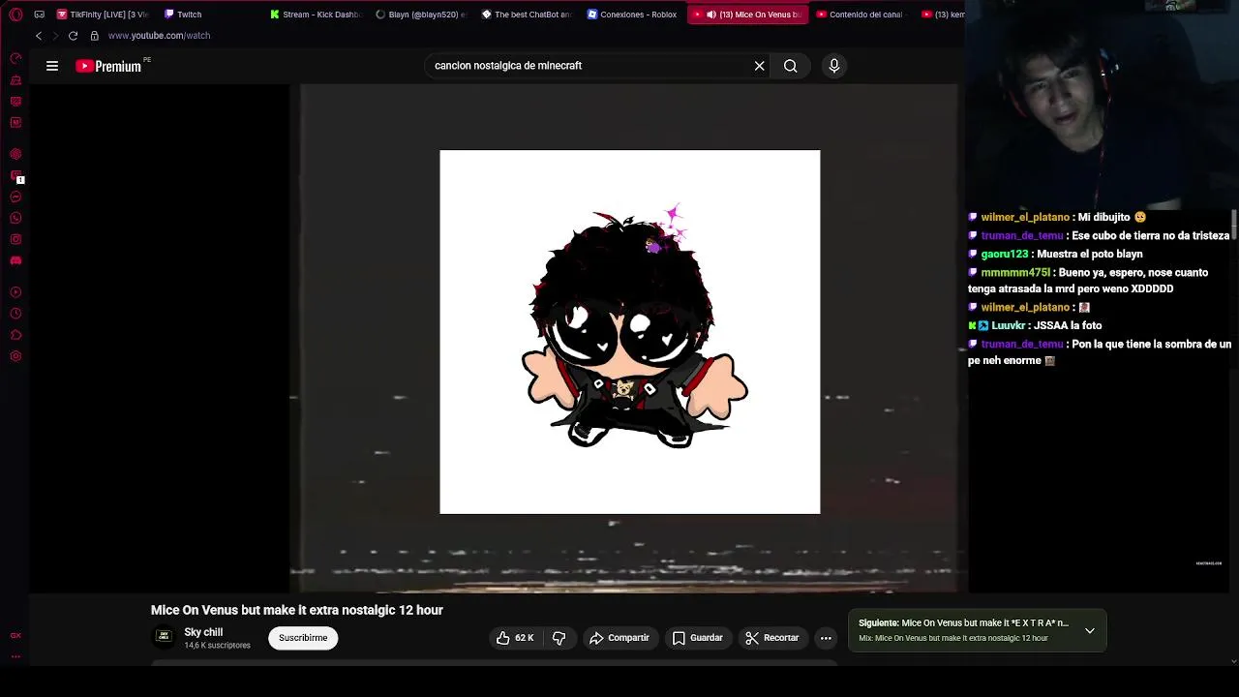
Task: Click the video title text
Action: click(297, 610)
